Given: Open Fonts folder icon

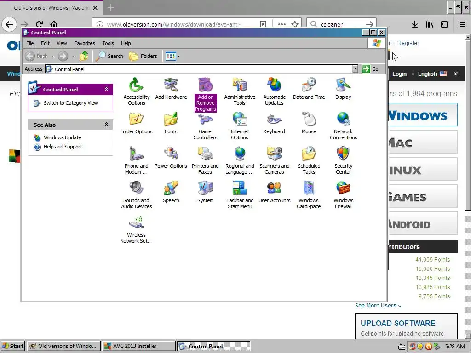Looking at the screenshot, I should point(171,123).
